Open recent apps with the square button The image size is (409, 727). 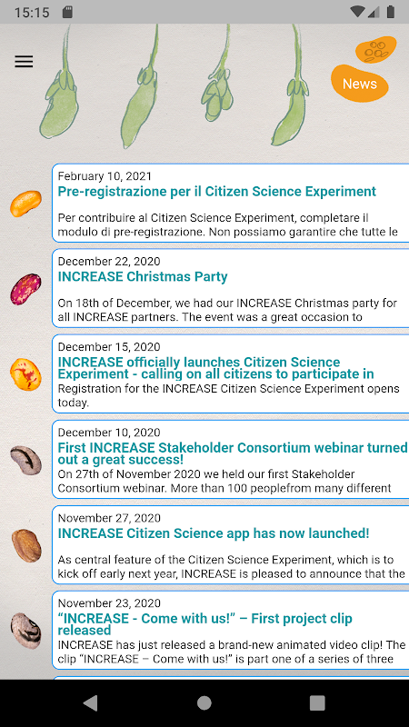coord(317,703)
